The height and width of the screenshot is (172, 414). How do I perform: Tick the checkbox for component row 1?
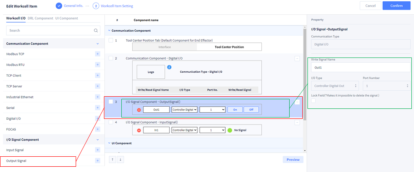(x=111, y=40)
